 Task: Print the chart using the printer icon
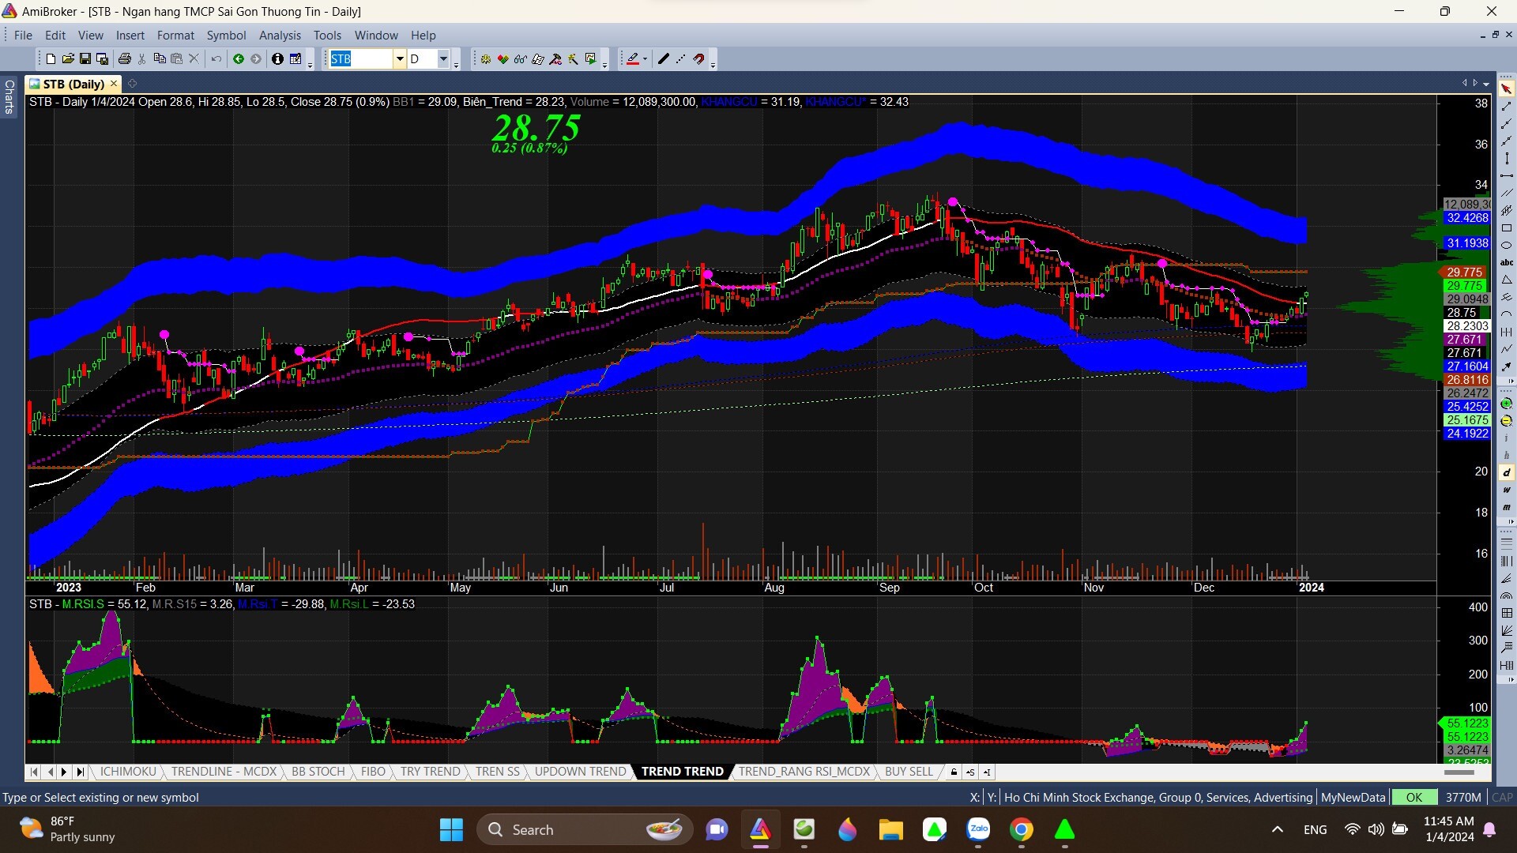coord(125,59)
